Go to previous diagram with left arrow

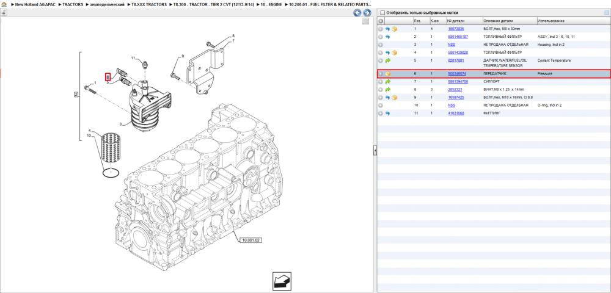(357, 13)
